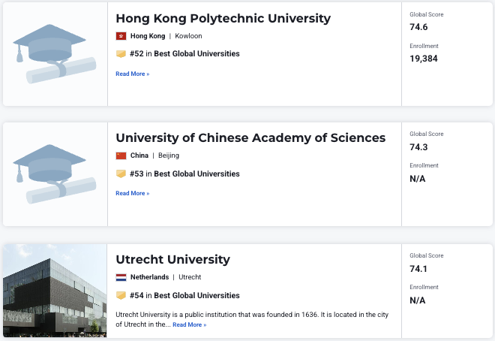The height and width of the screenshot is (341, 495).
Task: Click the ranking badge icon beside #54
Action: pyautogui.click(x=121, y=295)
